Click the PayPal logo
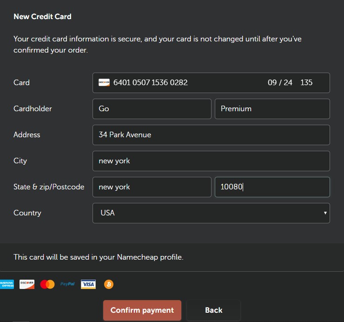 point(67,284)
